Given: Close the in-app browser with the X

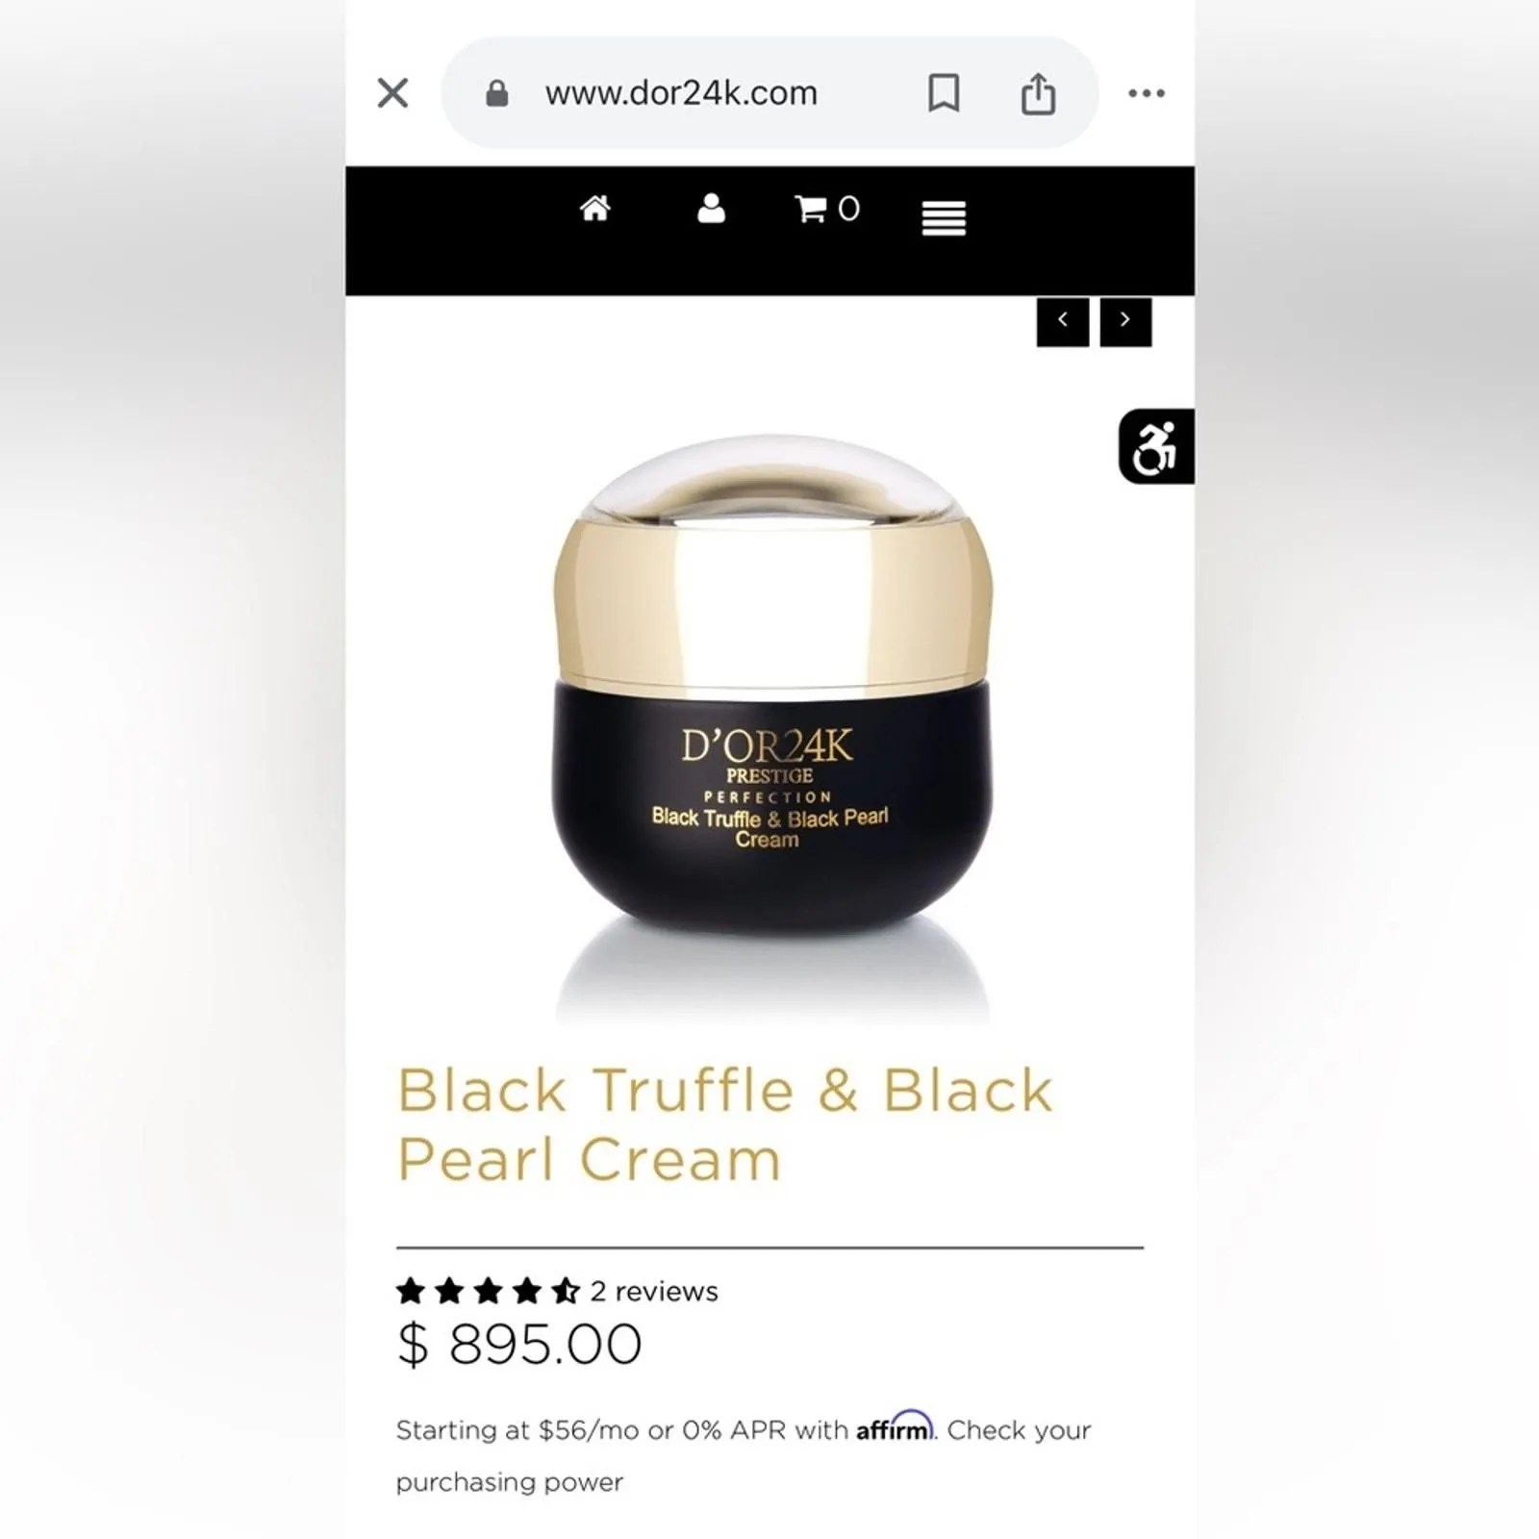Looking at the screenshot, I should coord(392,93).
